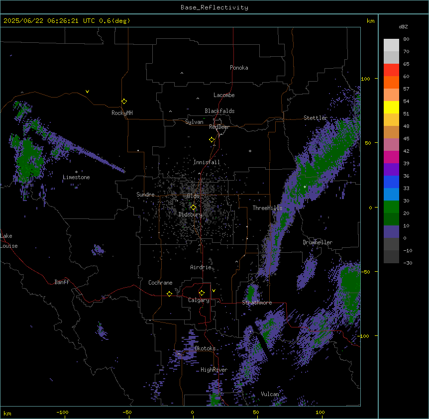
Task: Click the Sundre city label
Action: point(145,195)
